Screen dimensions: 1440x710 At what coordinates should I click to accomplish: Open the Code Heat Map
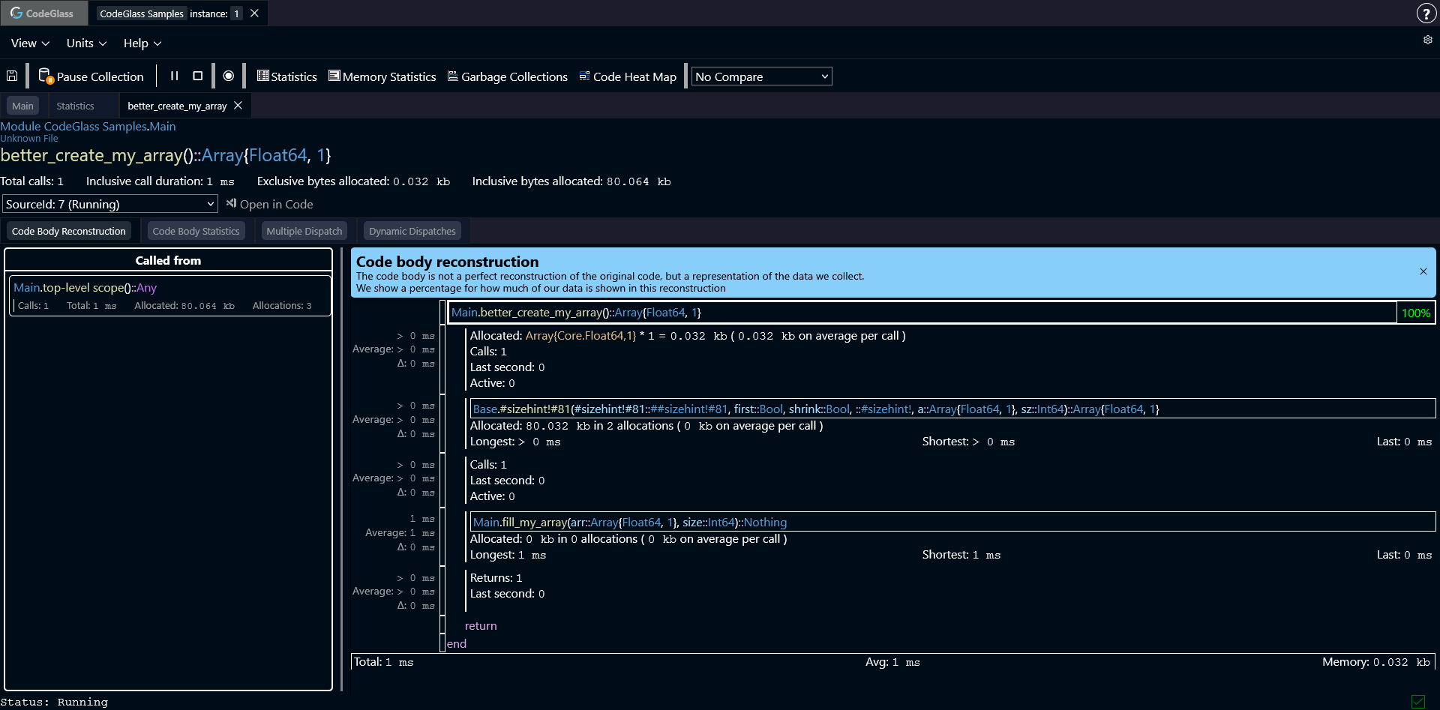coord(627,76)
